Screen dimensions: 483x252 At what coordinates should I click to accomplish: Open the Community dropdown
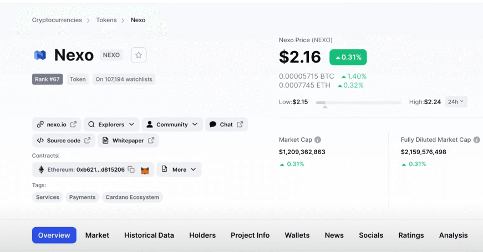[172, 124]
